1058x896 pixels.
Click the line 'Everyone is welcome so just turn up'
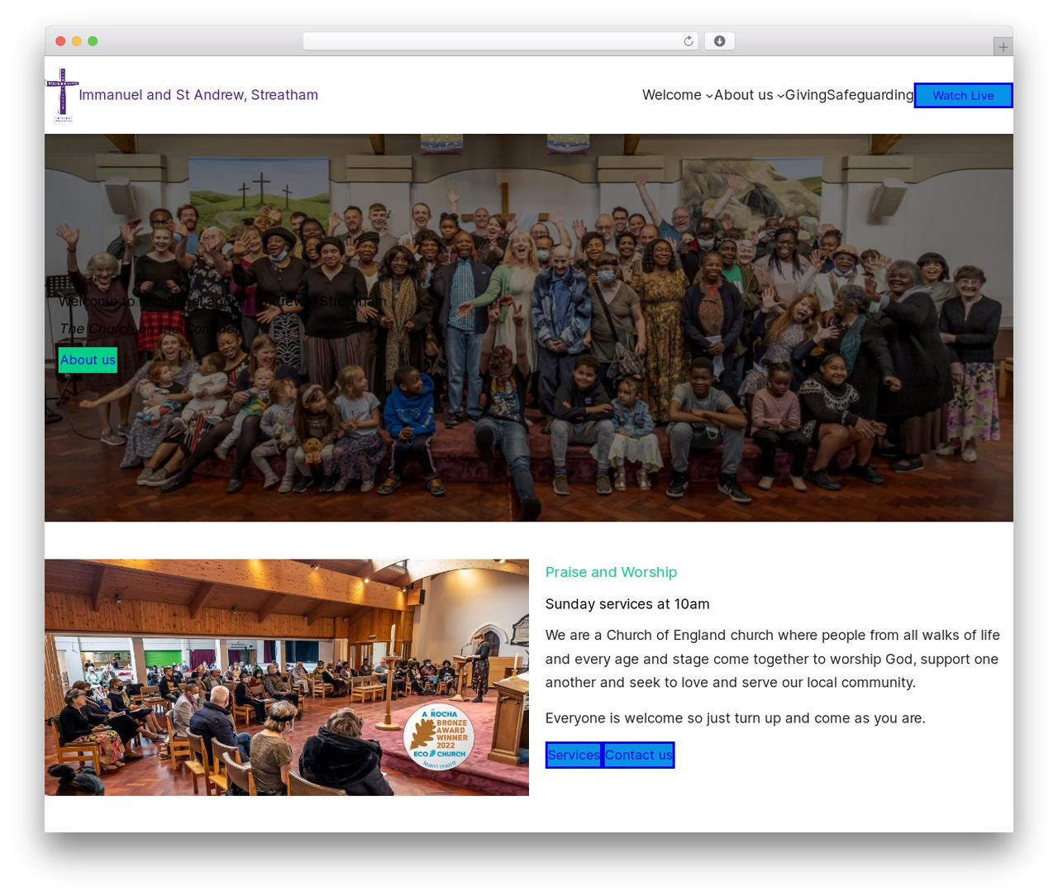point(736,718)
